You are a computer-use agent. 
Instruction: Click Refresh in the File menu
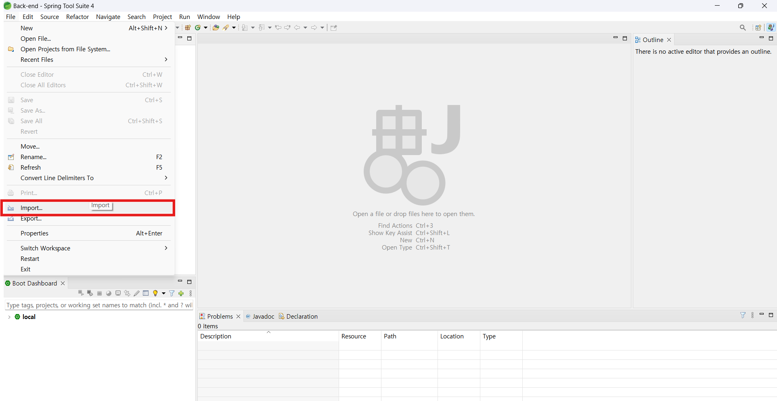[89, 168]
